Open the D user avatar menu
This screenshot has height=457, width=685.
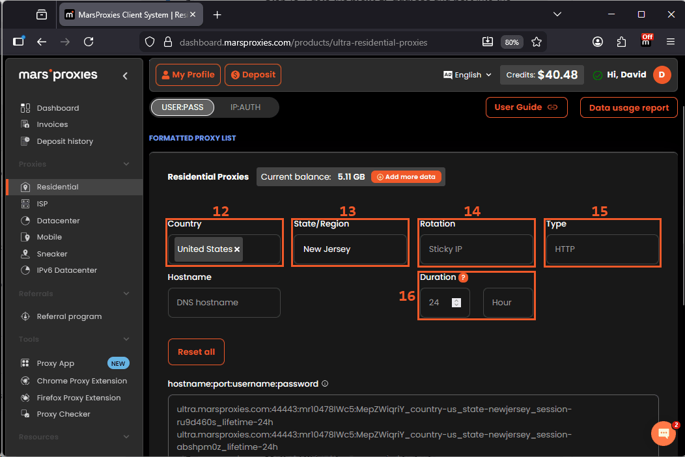pyautogui.click(x=662, y=75)
